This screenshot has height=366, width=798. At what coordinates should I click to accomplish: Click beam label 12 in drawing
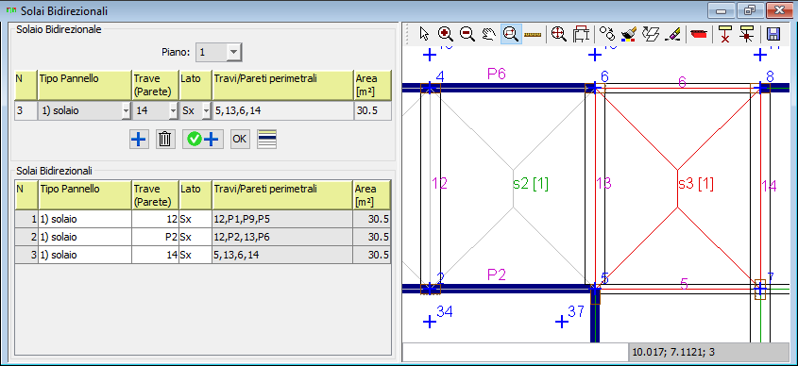click(x=439, y=184)
